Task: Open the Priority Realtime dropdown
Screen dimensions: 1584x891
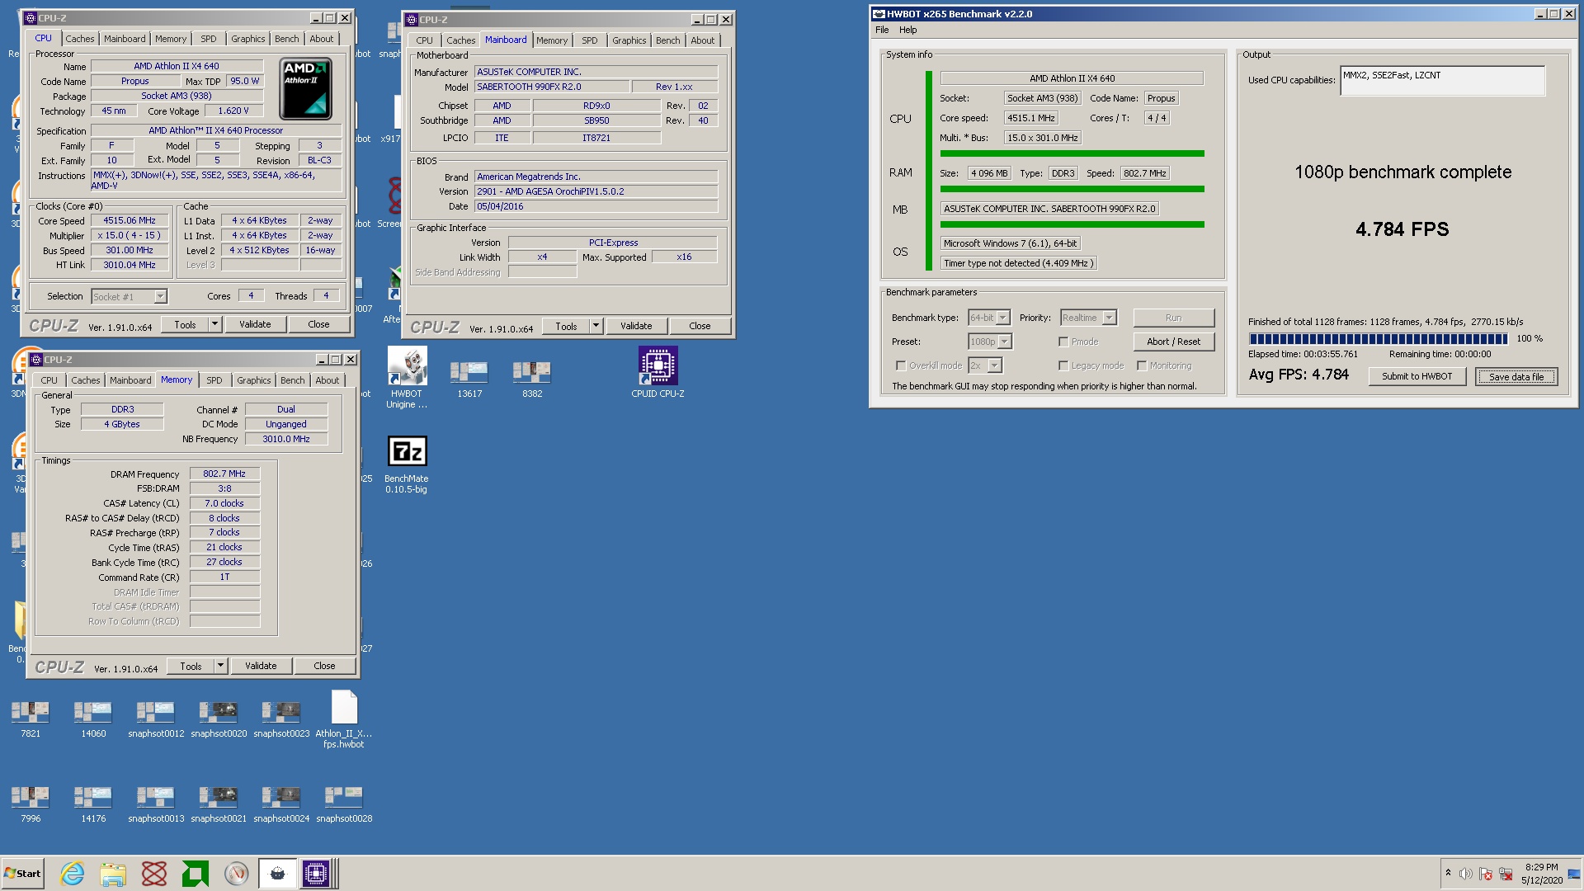Action: 1110,318
